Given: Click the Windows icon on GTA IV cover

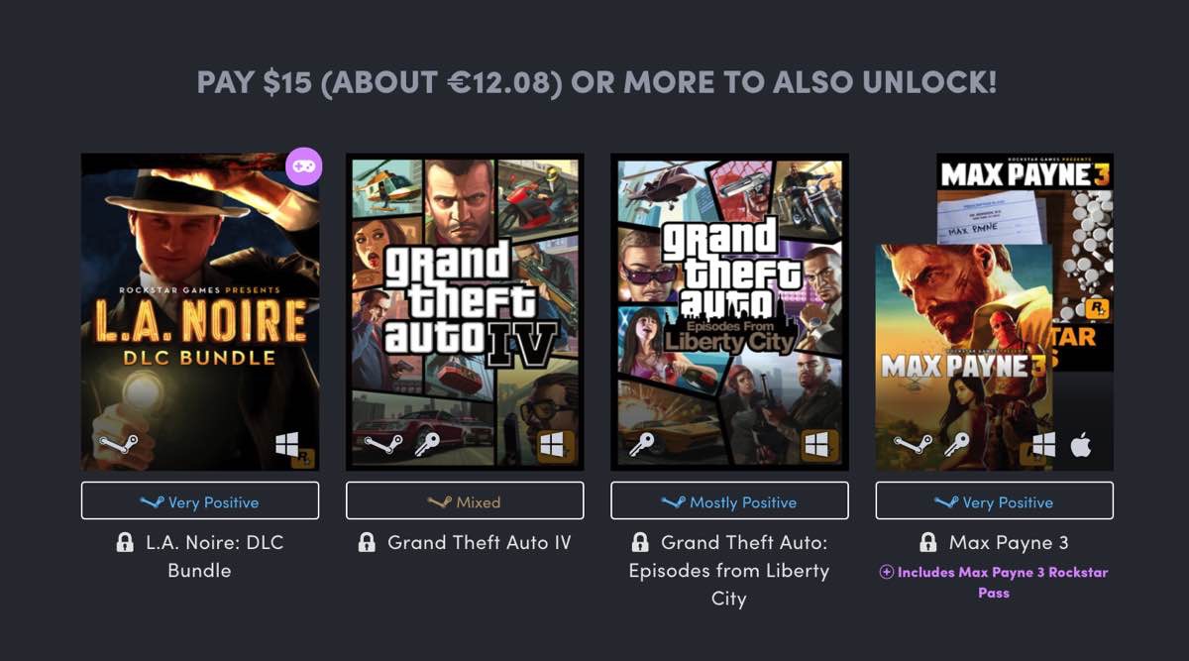Looking at the screenshot, I should tap(551, 445).
